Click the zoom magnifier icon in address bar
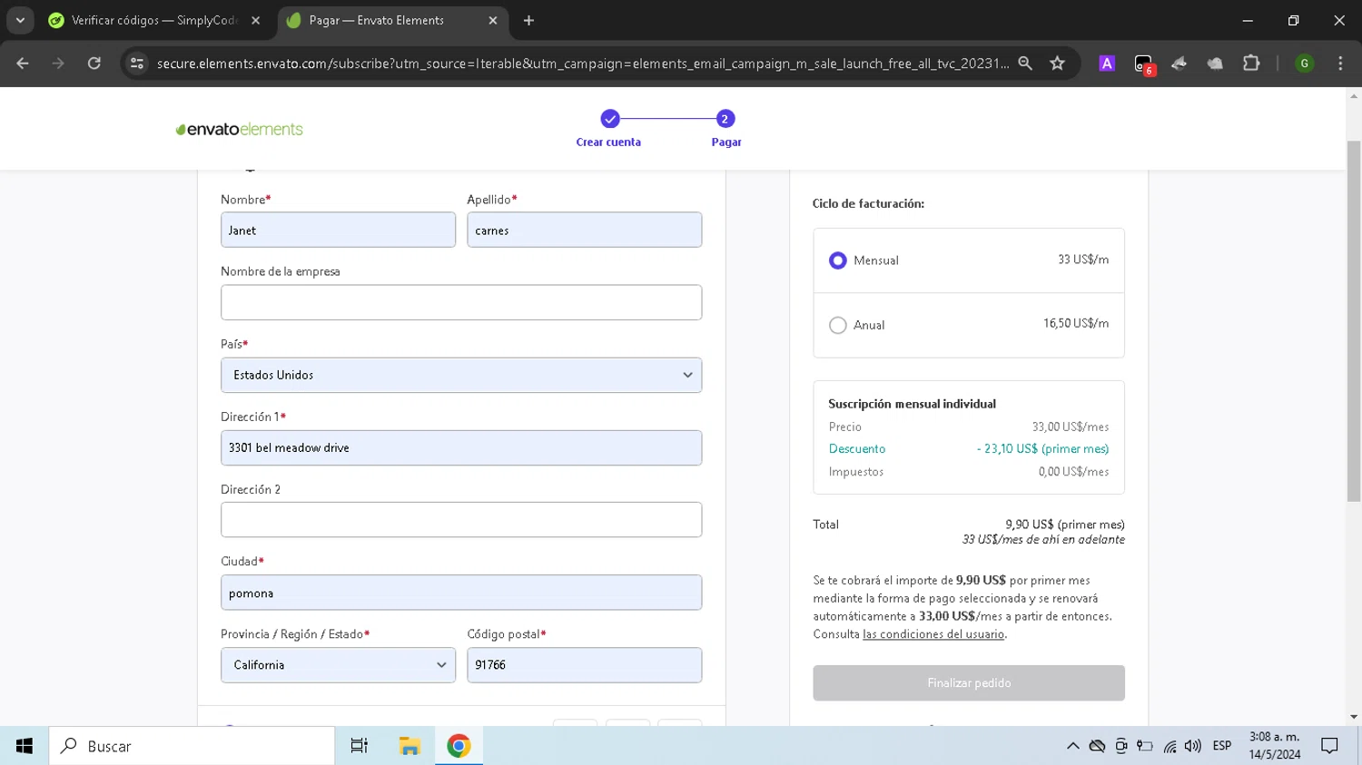This screenshot has height=765, width=1362. pos(1025,64)
